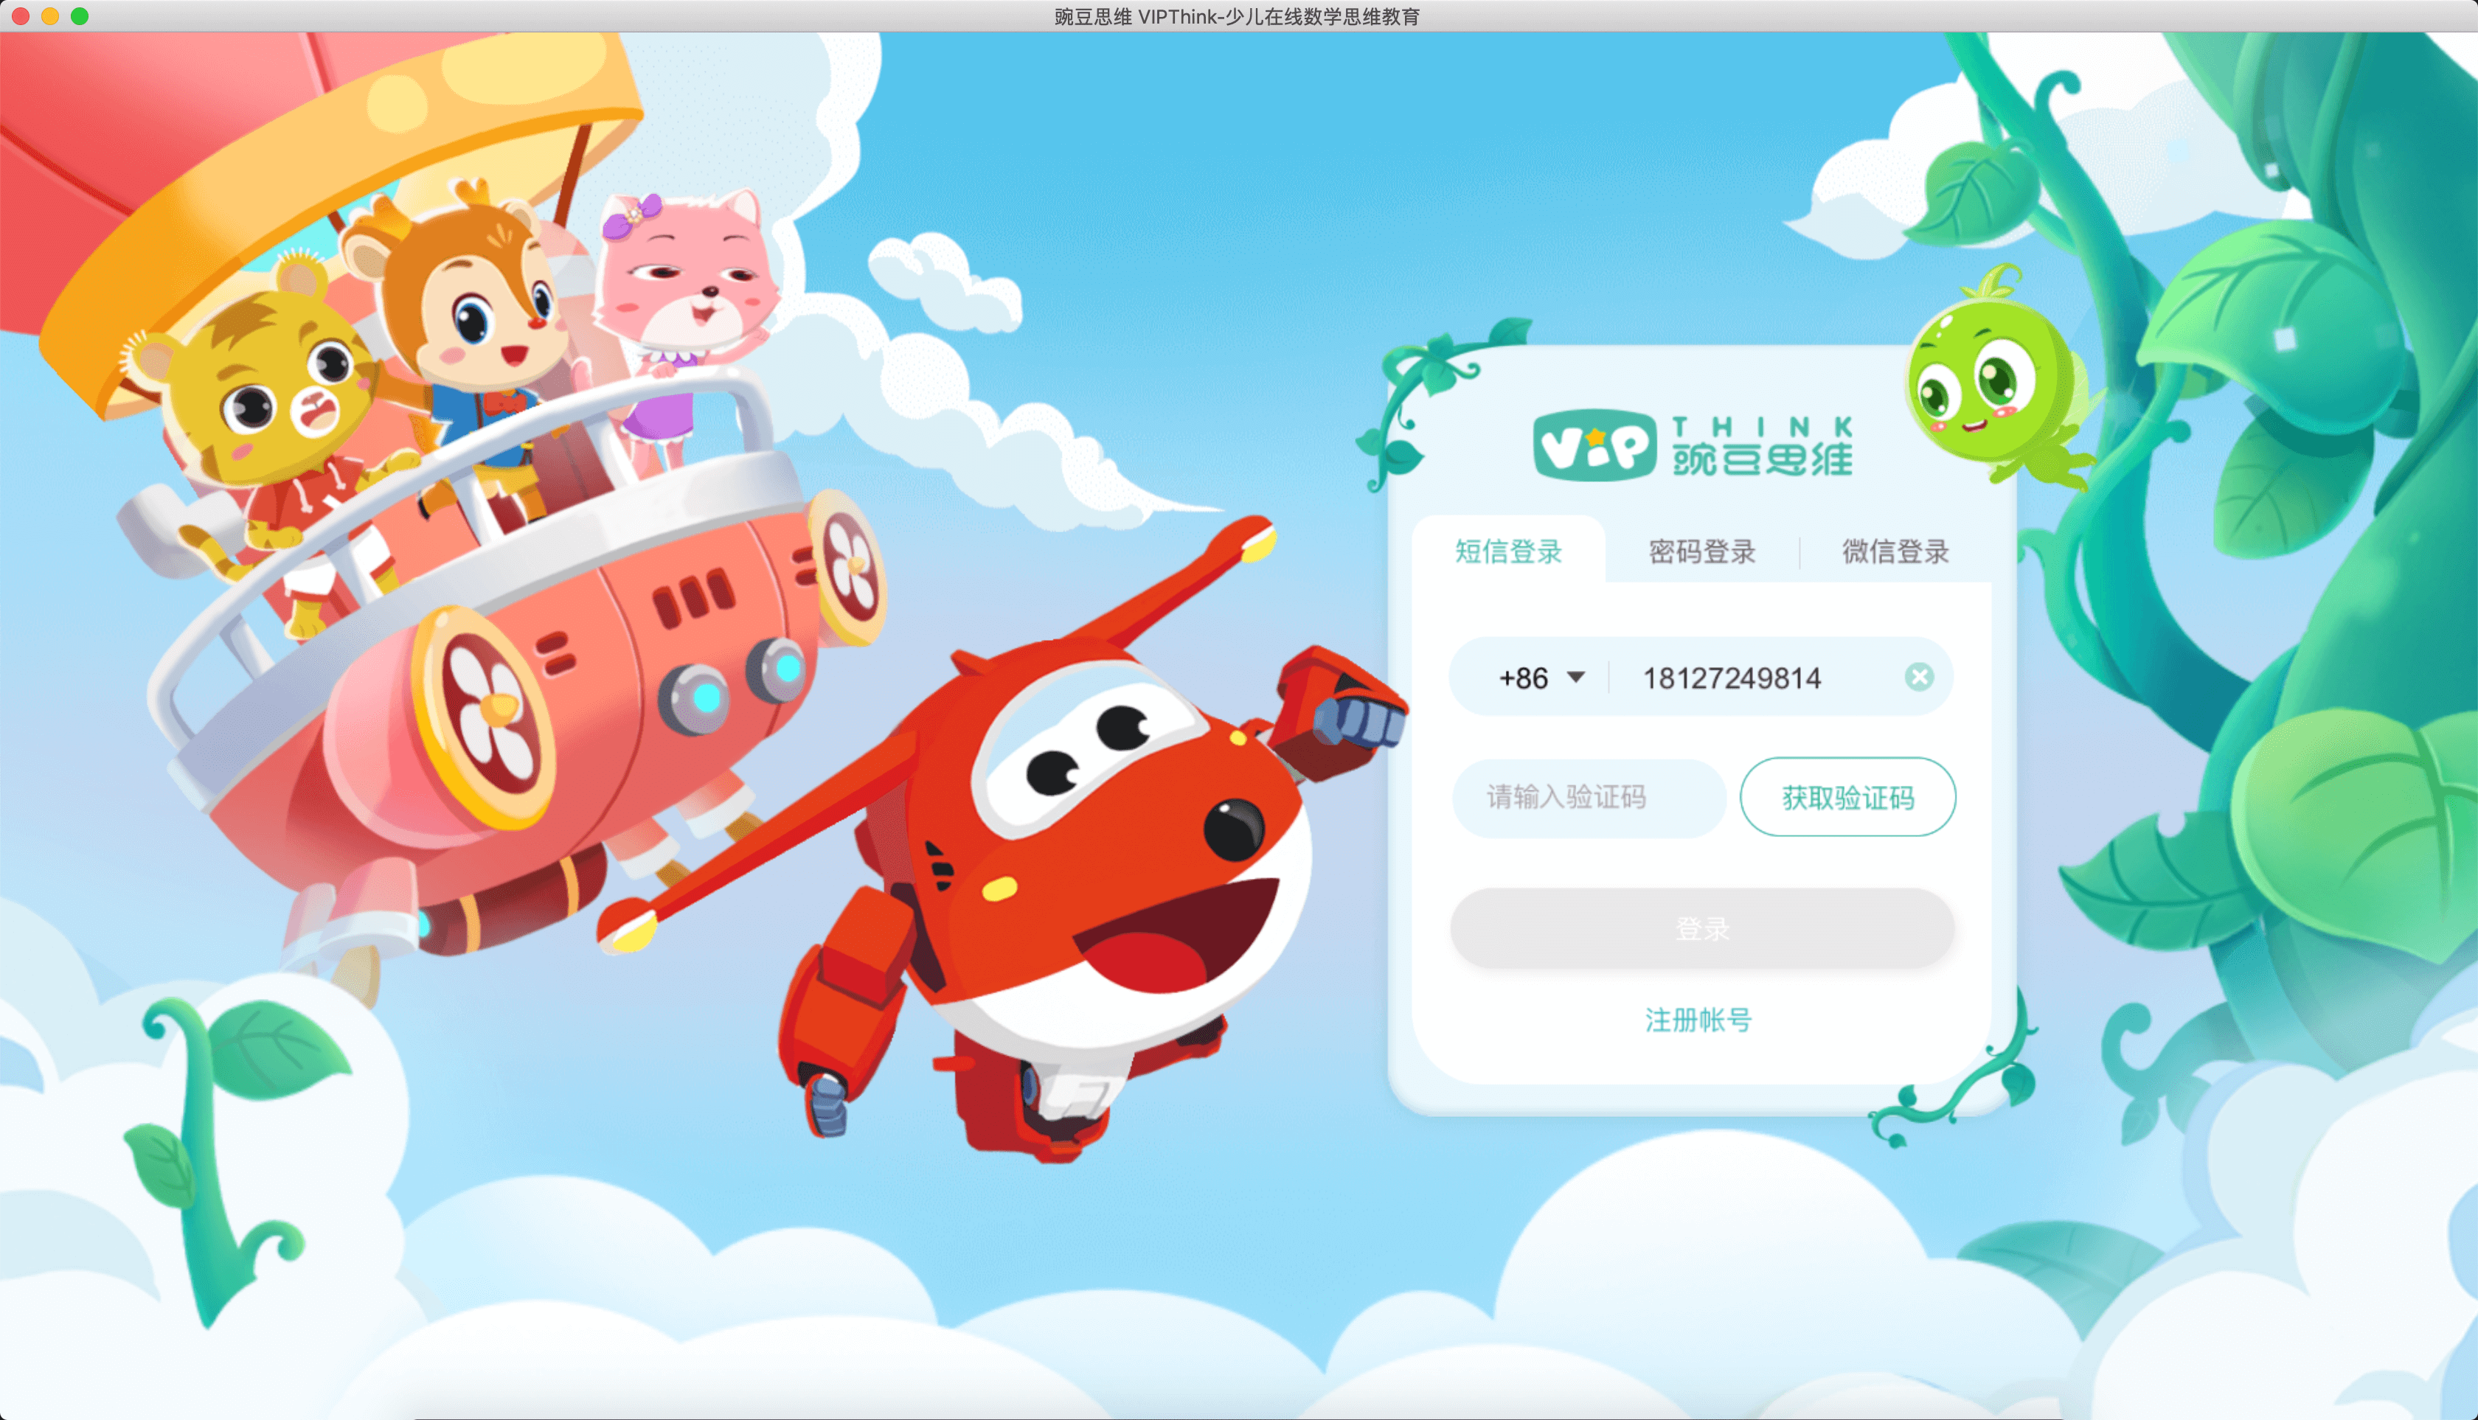Viewport: 2478px width, 1420px height.
Task: Switch to the 短信登录 tab
Action: click(1508, 551)
